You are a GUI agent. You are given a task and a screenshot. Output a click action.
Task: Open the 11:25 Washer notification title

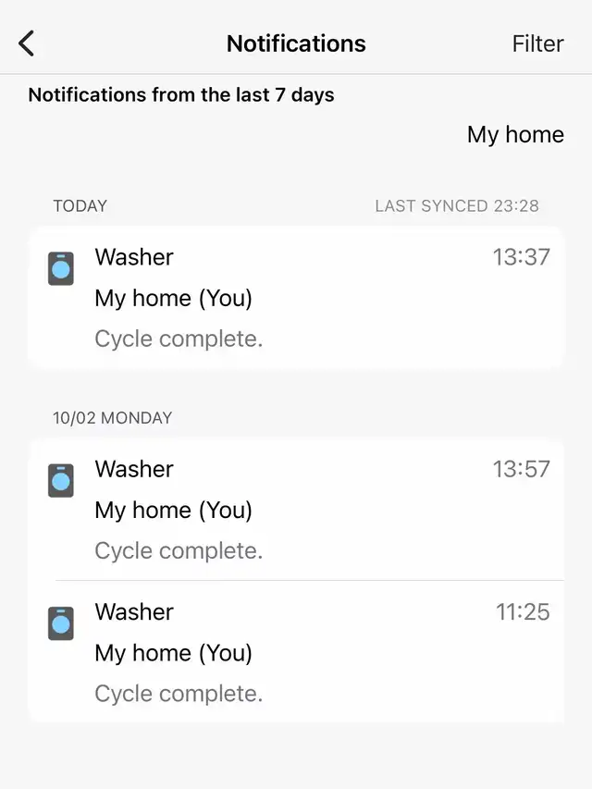[134, 611]
